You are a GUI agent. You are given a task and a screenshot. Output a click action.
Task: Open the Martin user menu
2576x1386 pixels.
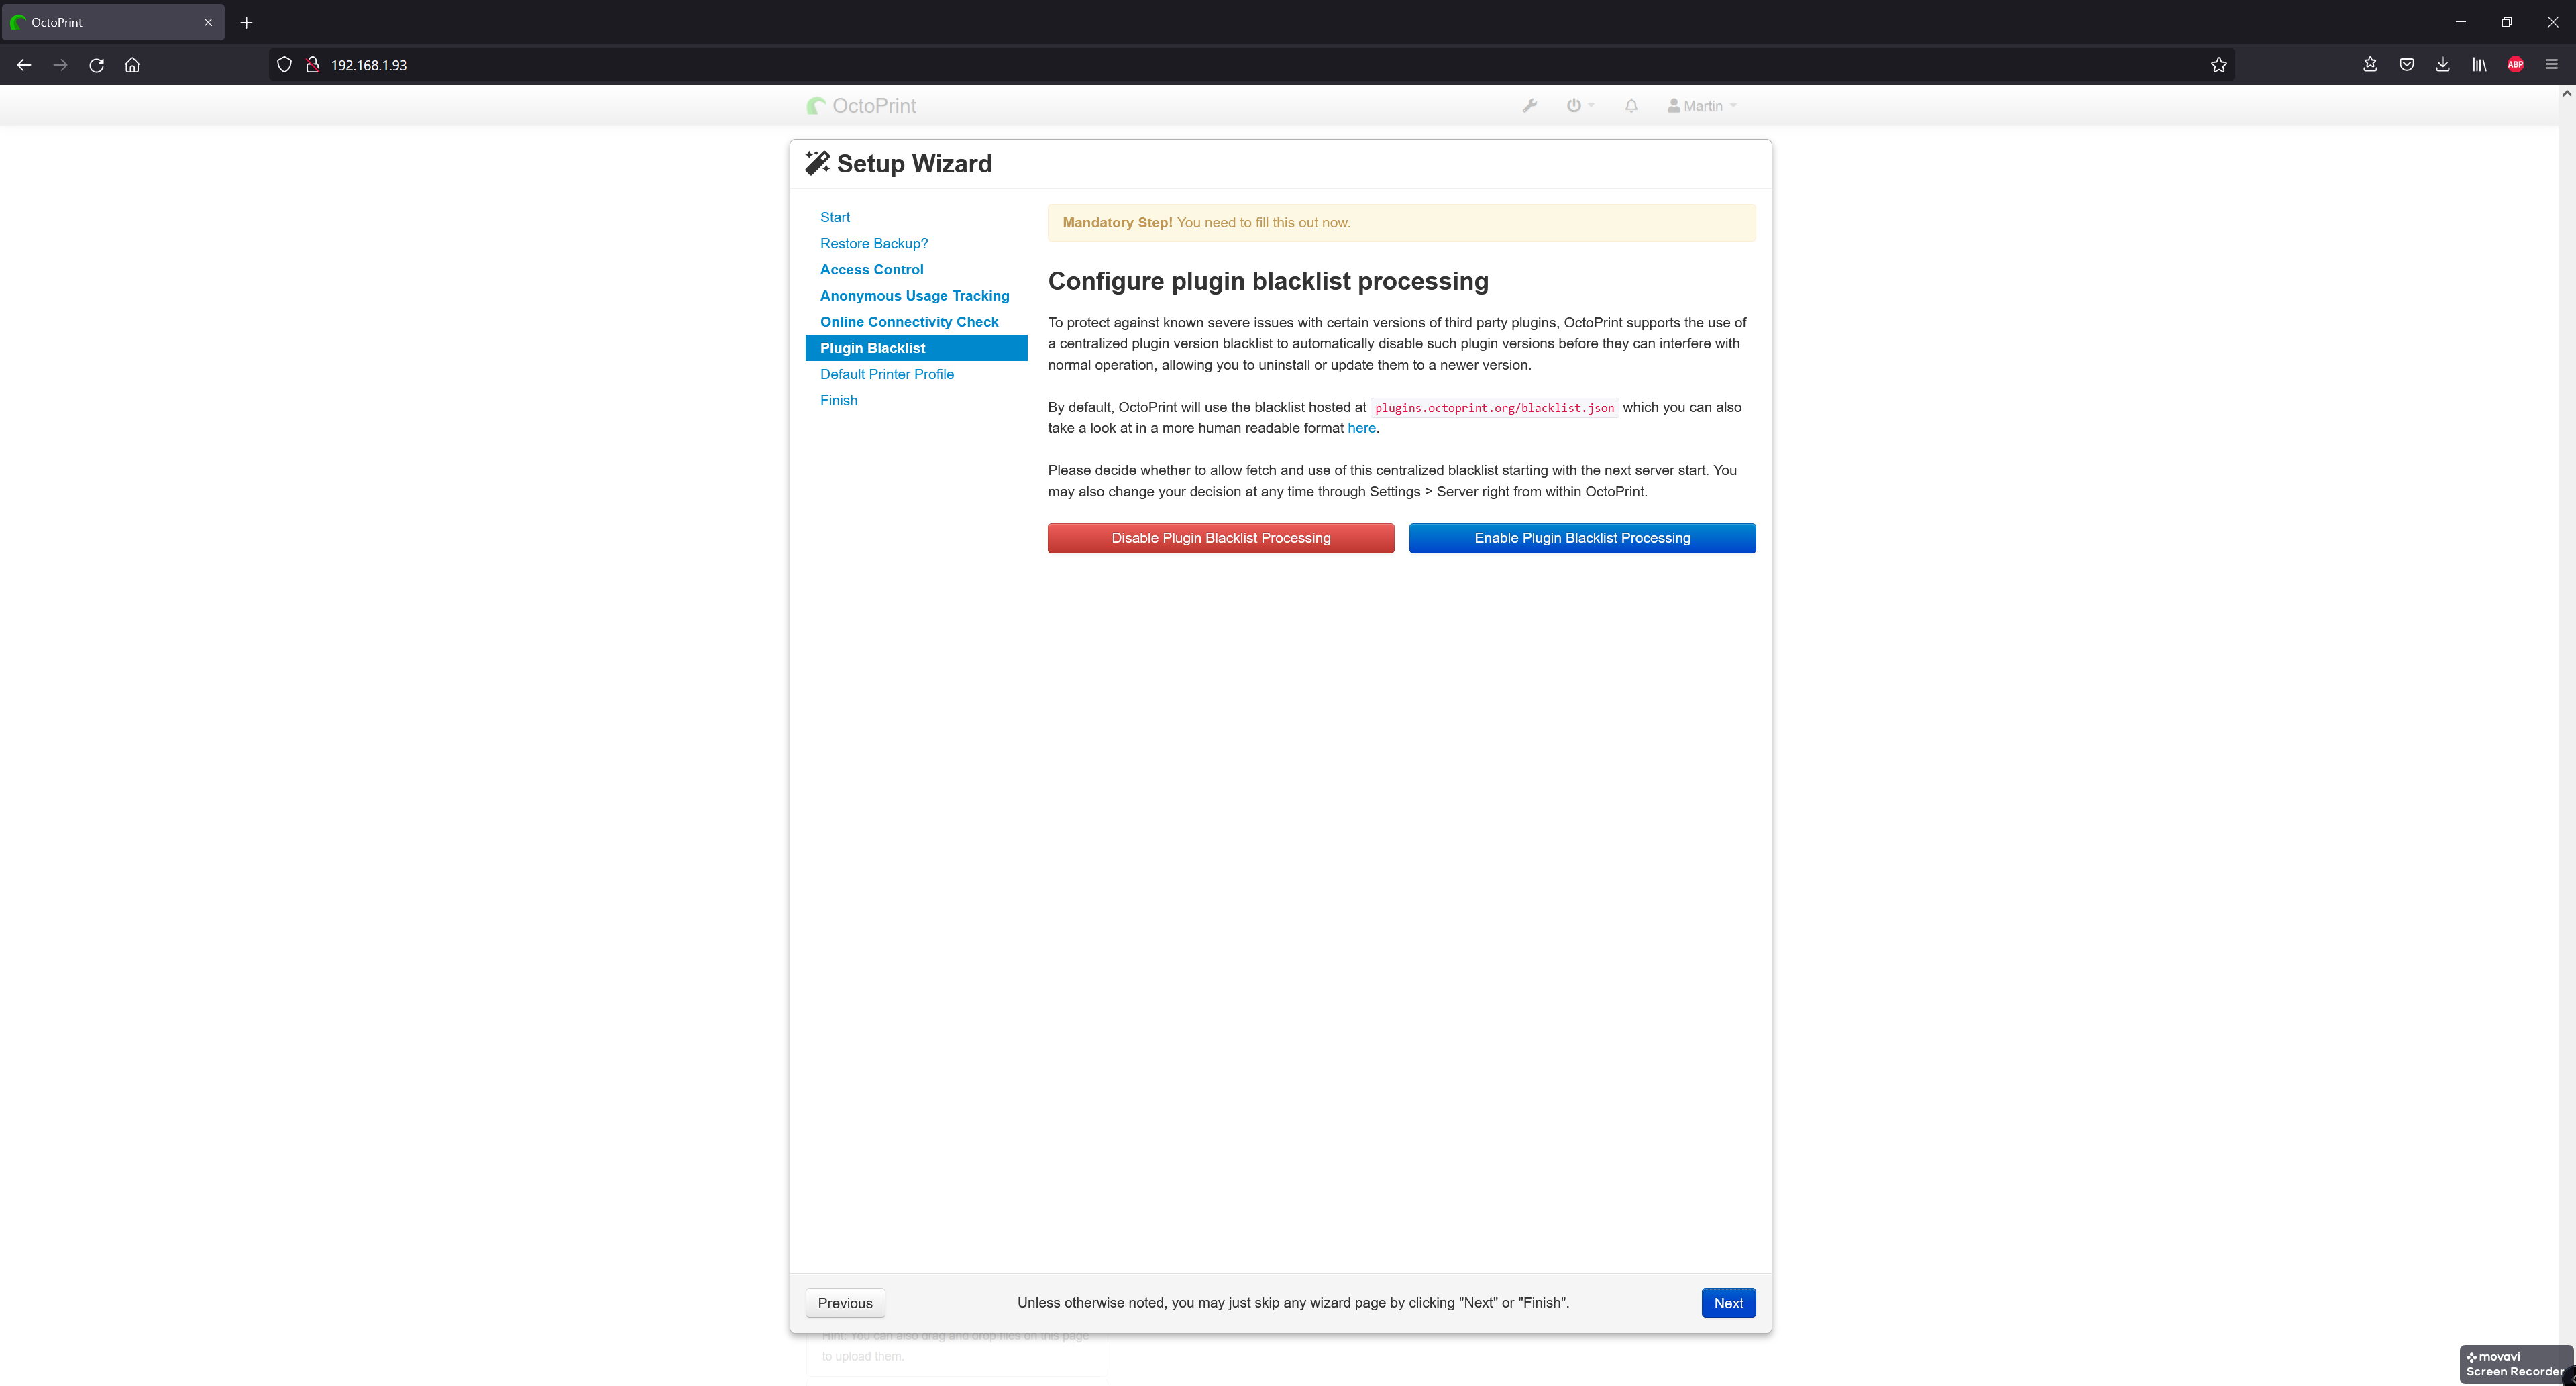point(1702,105)
